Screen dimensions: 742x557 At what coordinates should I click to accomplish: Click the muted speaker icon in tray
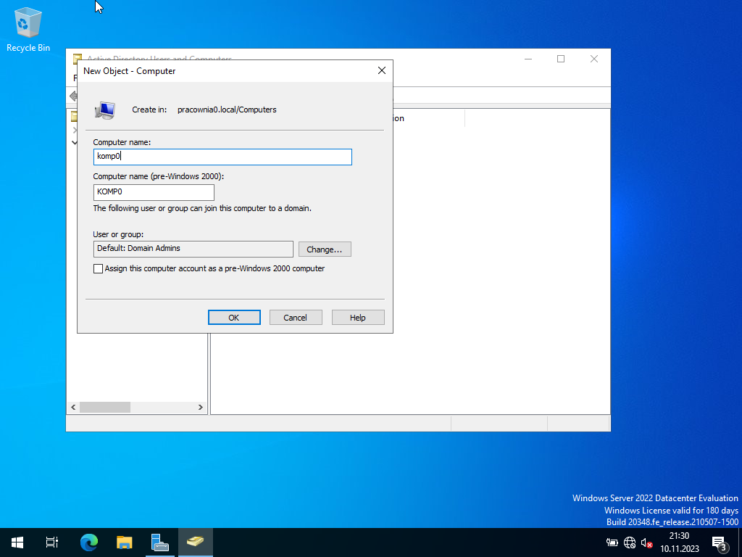tap(646, 542)
